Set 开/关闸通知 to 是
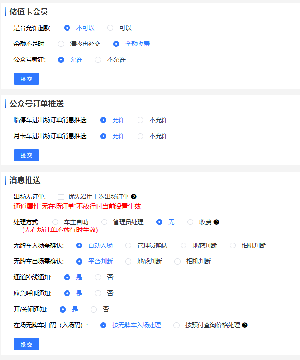 (x=63, y=310)
